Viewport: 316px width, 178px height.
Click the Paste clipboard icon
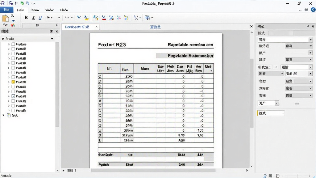[6, 18]
